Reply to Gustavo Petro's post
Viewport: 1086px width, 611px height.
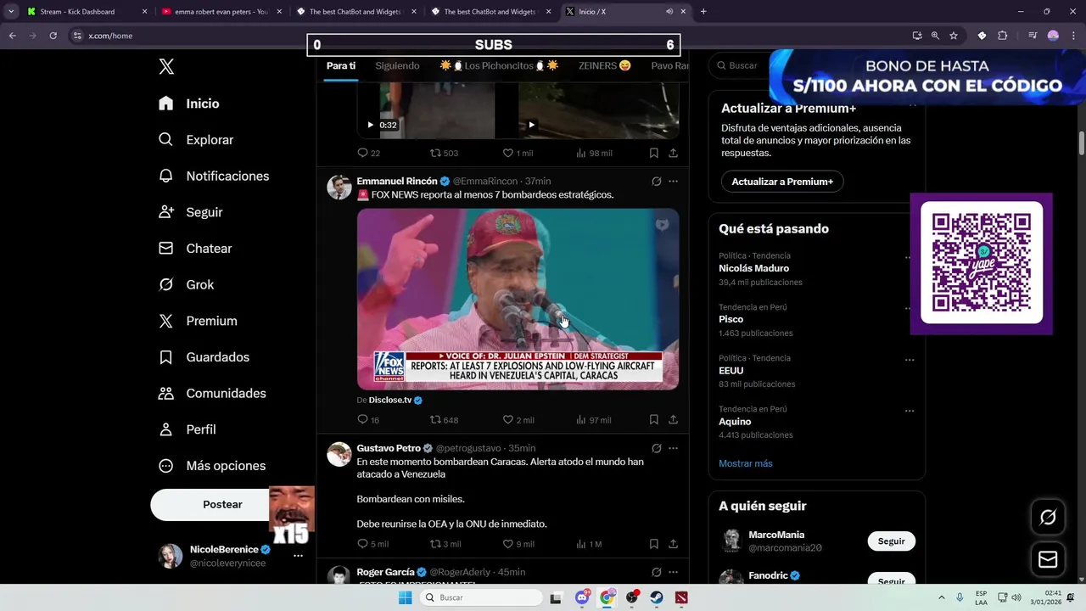(372, 544)
